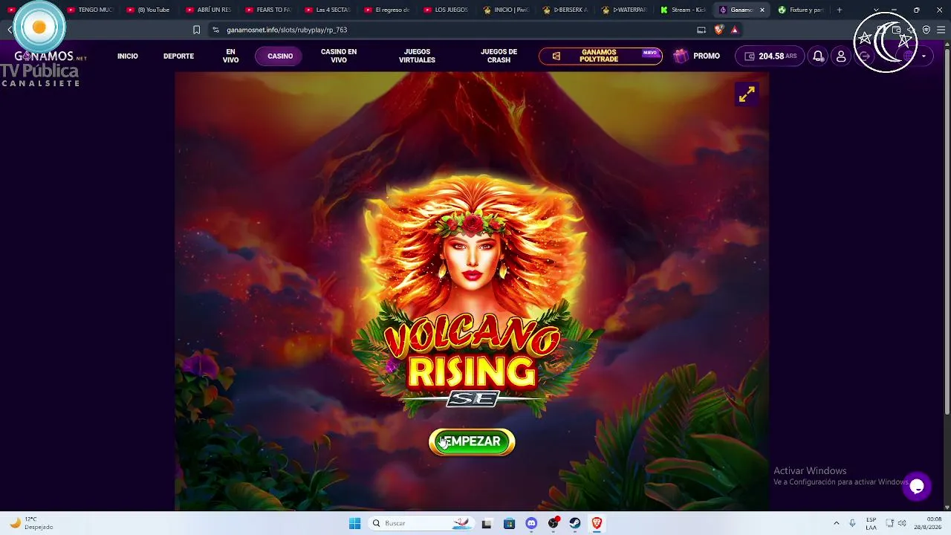Expand the game to fullscreen
This screenshot has height=535, width=951.
pos(747,94)
